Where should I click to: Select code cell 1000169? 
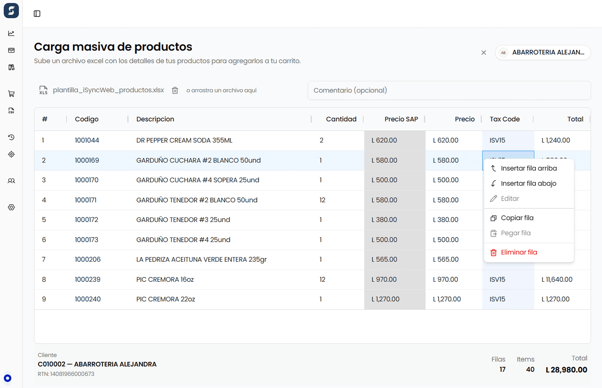[x=87, y=160]
